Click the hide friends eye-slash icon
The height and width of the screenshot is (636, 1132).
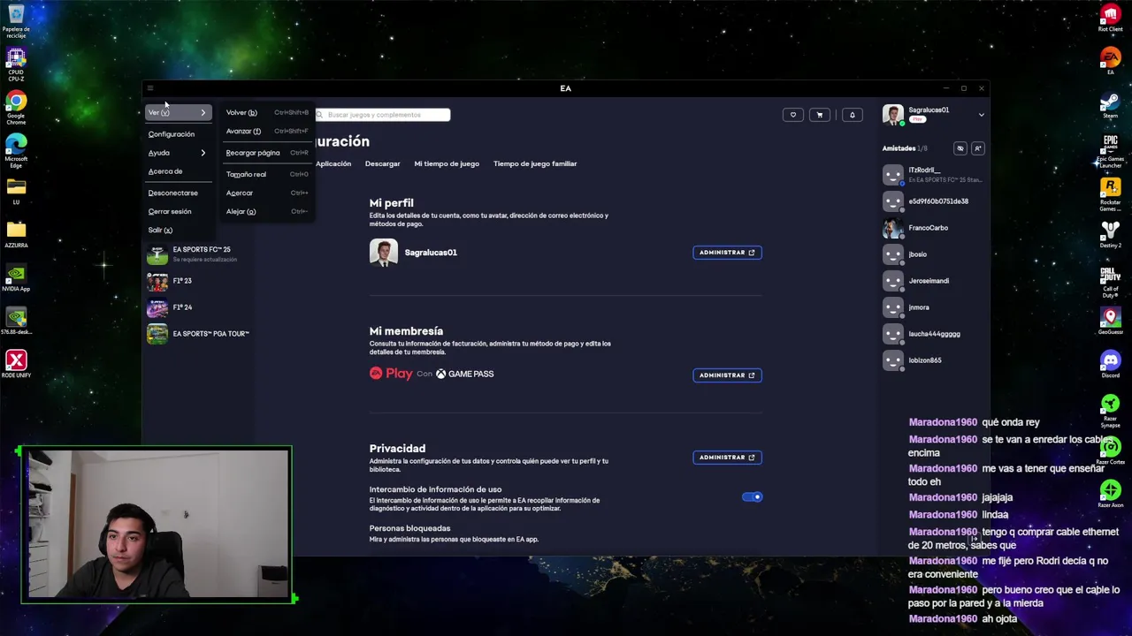(960, 148)
